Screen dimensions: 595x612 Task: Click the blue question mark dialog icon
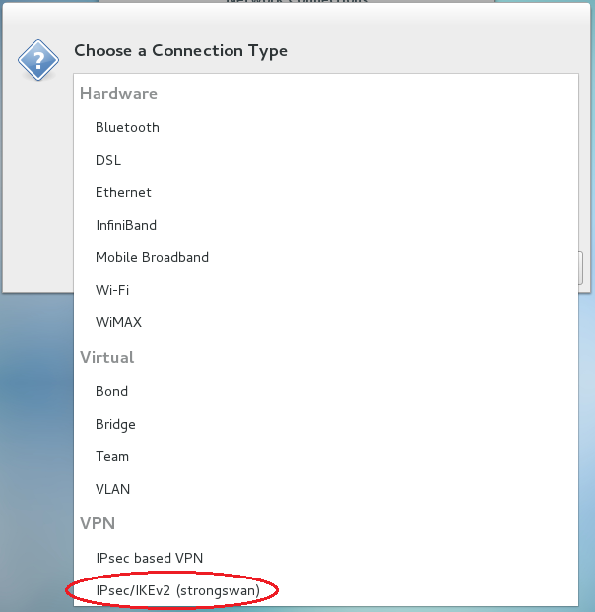tap(37, 60)
